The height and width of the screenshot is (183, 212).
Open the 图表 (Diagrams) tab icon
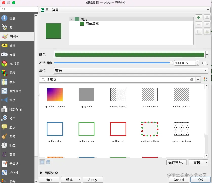4,73
